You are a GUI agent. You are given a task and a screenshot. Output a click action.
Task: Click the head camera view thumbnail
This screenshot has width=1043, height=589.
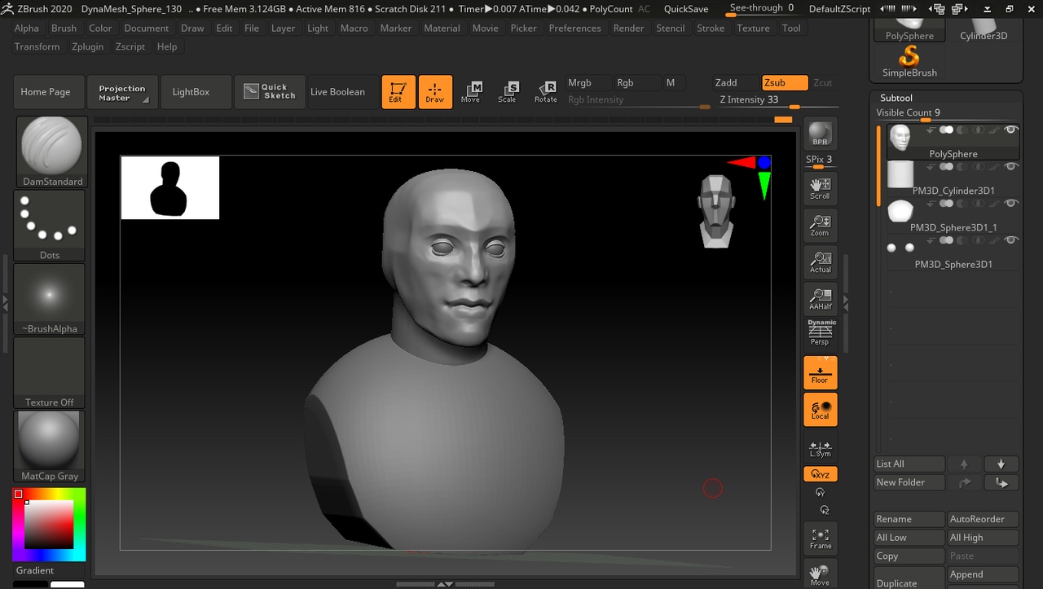(x=716, y=210)
